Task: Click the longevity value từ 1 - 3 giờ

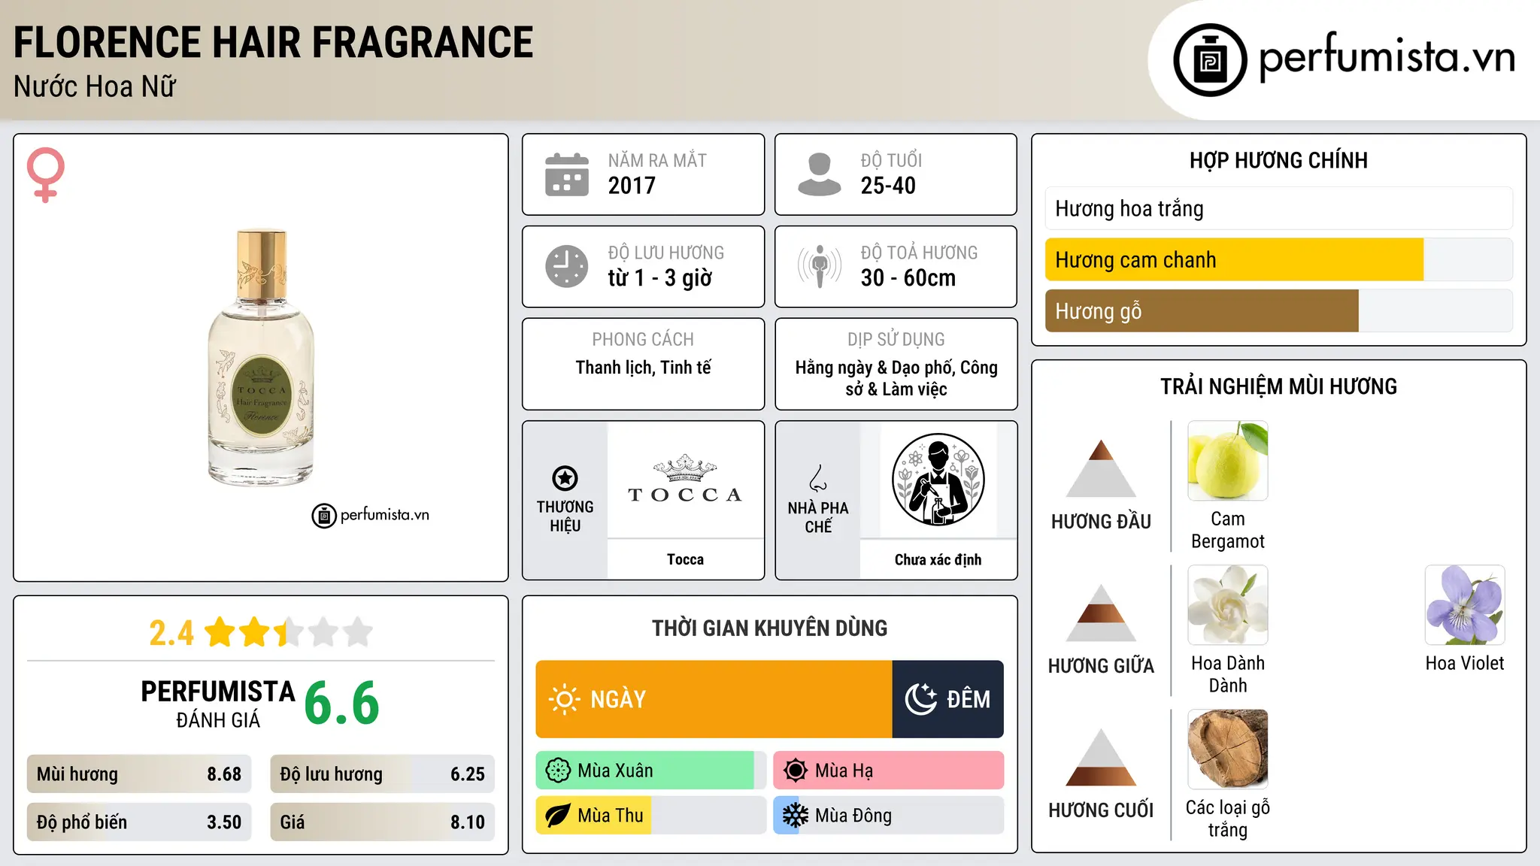Action: pyautogui.click(x=659, y=278)
